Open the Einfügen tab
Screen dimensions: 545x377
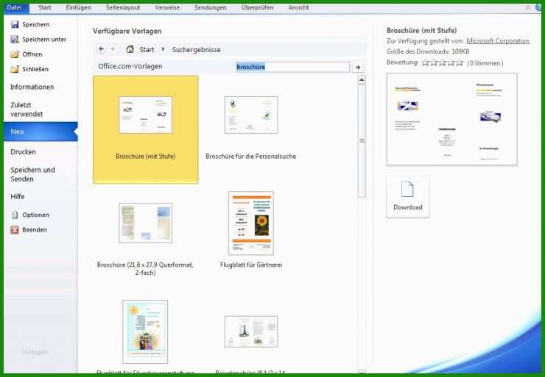[x=78, y=7]
